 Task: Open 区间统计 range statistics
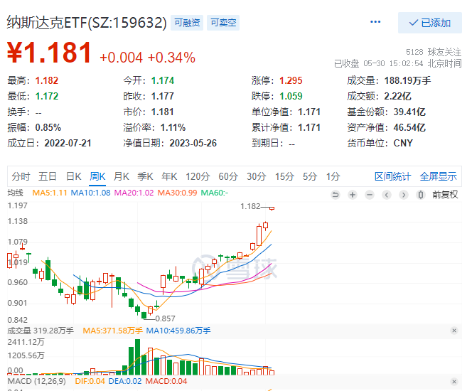coord(392,176)
